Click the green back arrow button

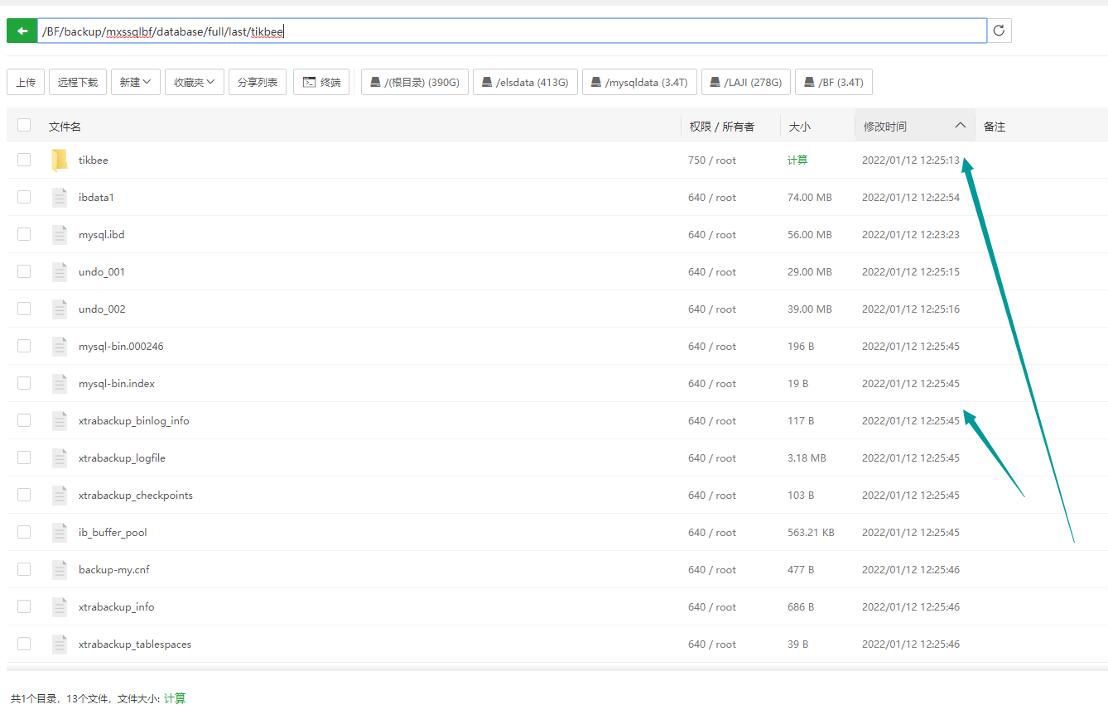click(22, 31)
